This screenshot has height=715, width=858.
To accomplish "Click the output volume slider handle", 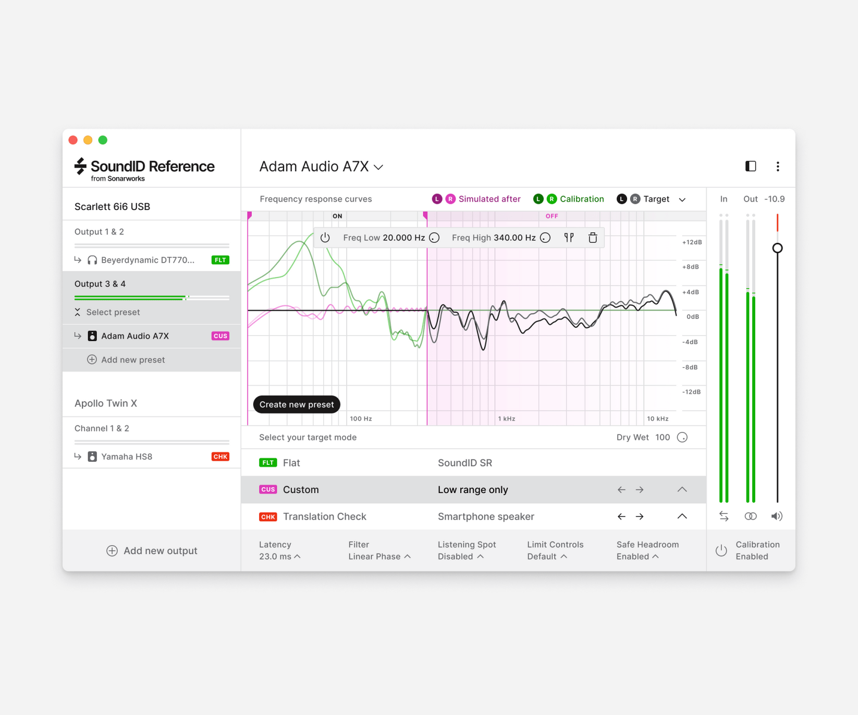I will tap(777, 248).
